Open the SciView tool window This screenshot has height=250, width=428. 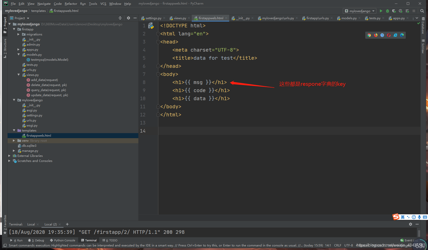(x=423, y=46)
